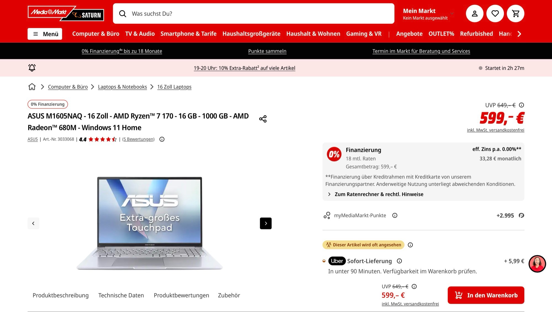Image resolution: width=552 pixels, height=312 pixels.
Task: Click the points symbol beside +2.995
Action: pyautogui.click(x=521, y=215)
